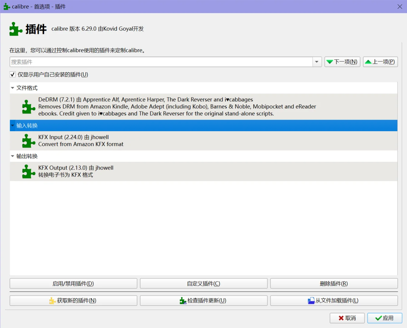The height and width of the screenshot is (328, 407).
Task: Collapse the 输出转换 category arrow
Action: coord(12,156)
